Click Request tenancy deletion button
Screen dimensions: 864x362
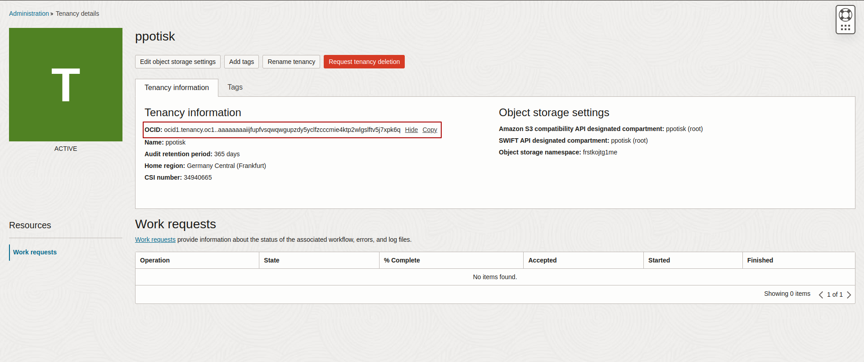coord(364,62)
